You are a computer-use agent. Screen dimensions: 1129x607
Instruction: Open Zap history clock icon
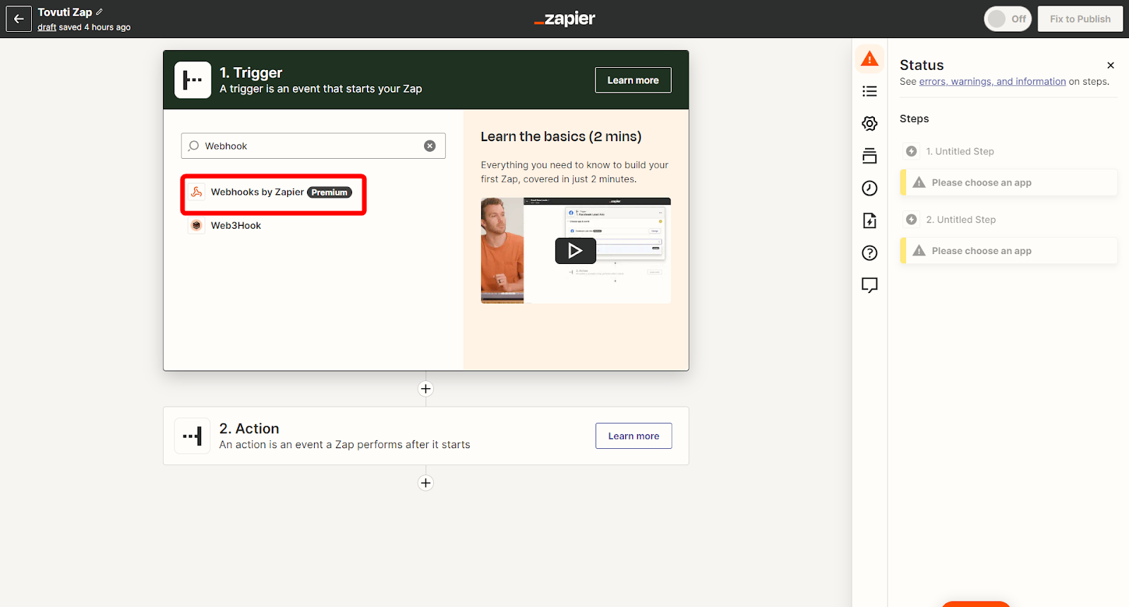pyautogui.click(x=870, y=188)
